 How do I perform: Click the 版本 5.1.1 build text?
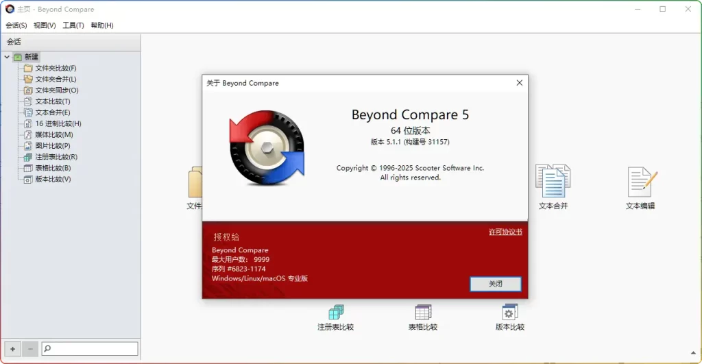410,142
